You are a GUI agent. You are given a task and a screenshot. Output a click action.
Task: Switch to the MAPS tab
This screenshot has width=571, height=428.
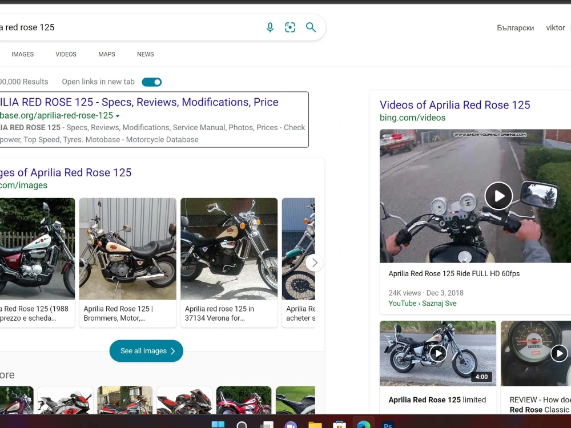tap(107, 54)
